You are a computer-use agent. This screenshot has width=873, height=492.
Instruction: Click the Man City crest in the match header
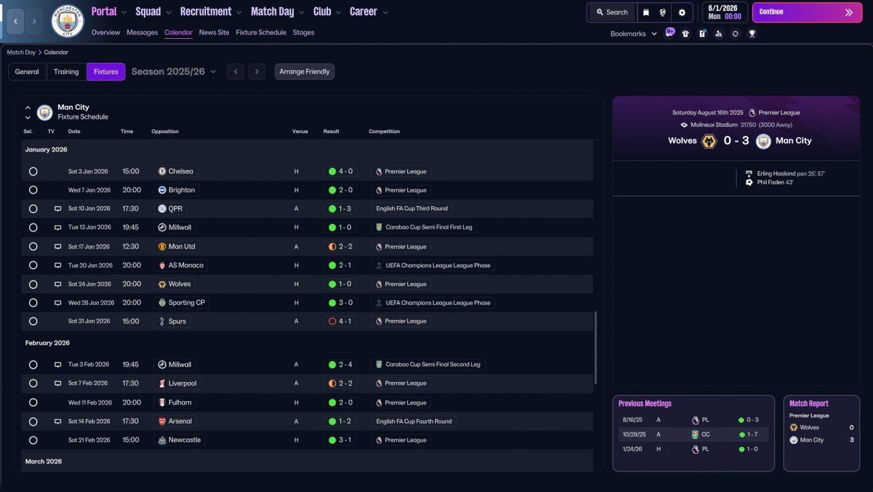click(x=764, y=141)
